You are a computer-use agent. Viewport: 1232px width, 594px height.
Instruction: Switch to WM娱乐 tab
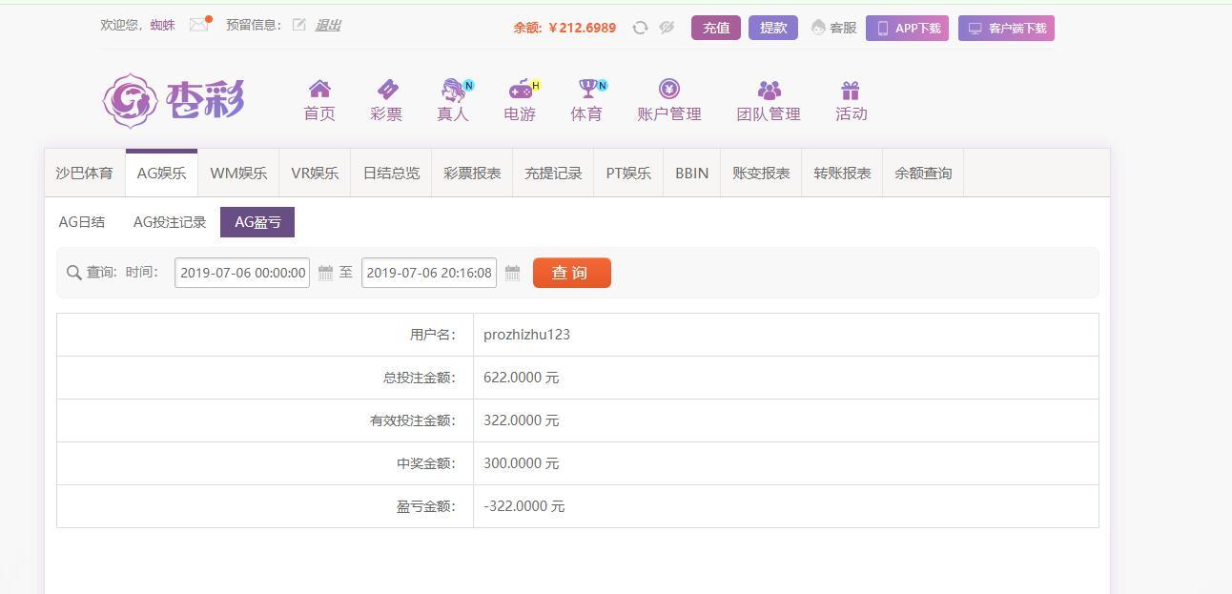238,173
